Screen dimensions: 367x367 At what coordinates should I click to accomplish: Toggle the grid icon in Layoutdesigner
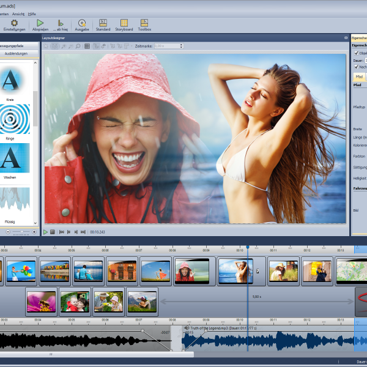pyautogui.click(x=87, y=46)
